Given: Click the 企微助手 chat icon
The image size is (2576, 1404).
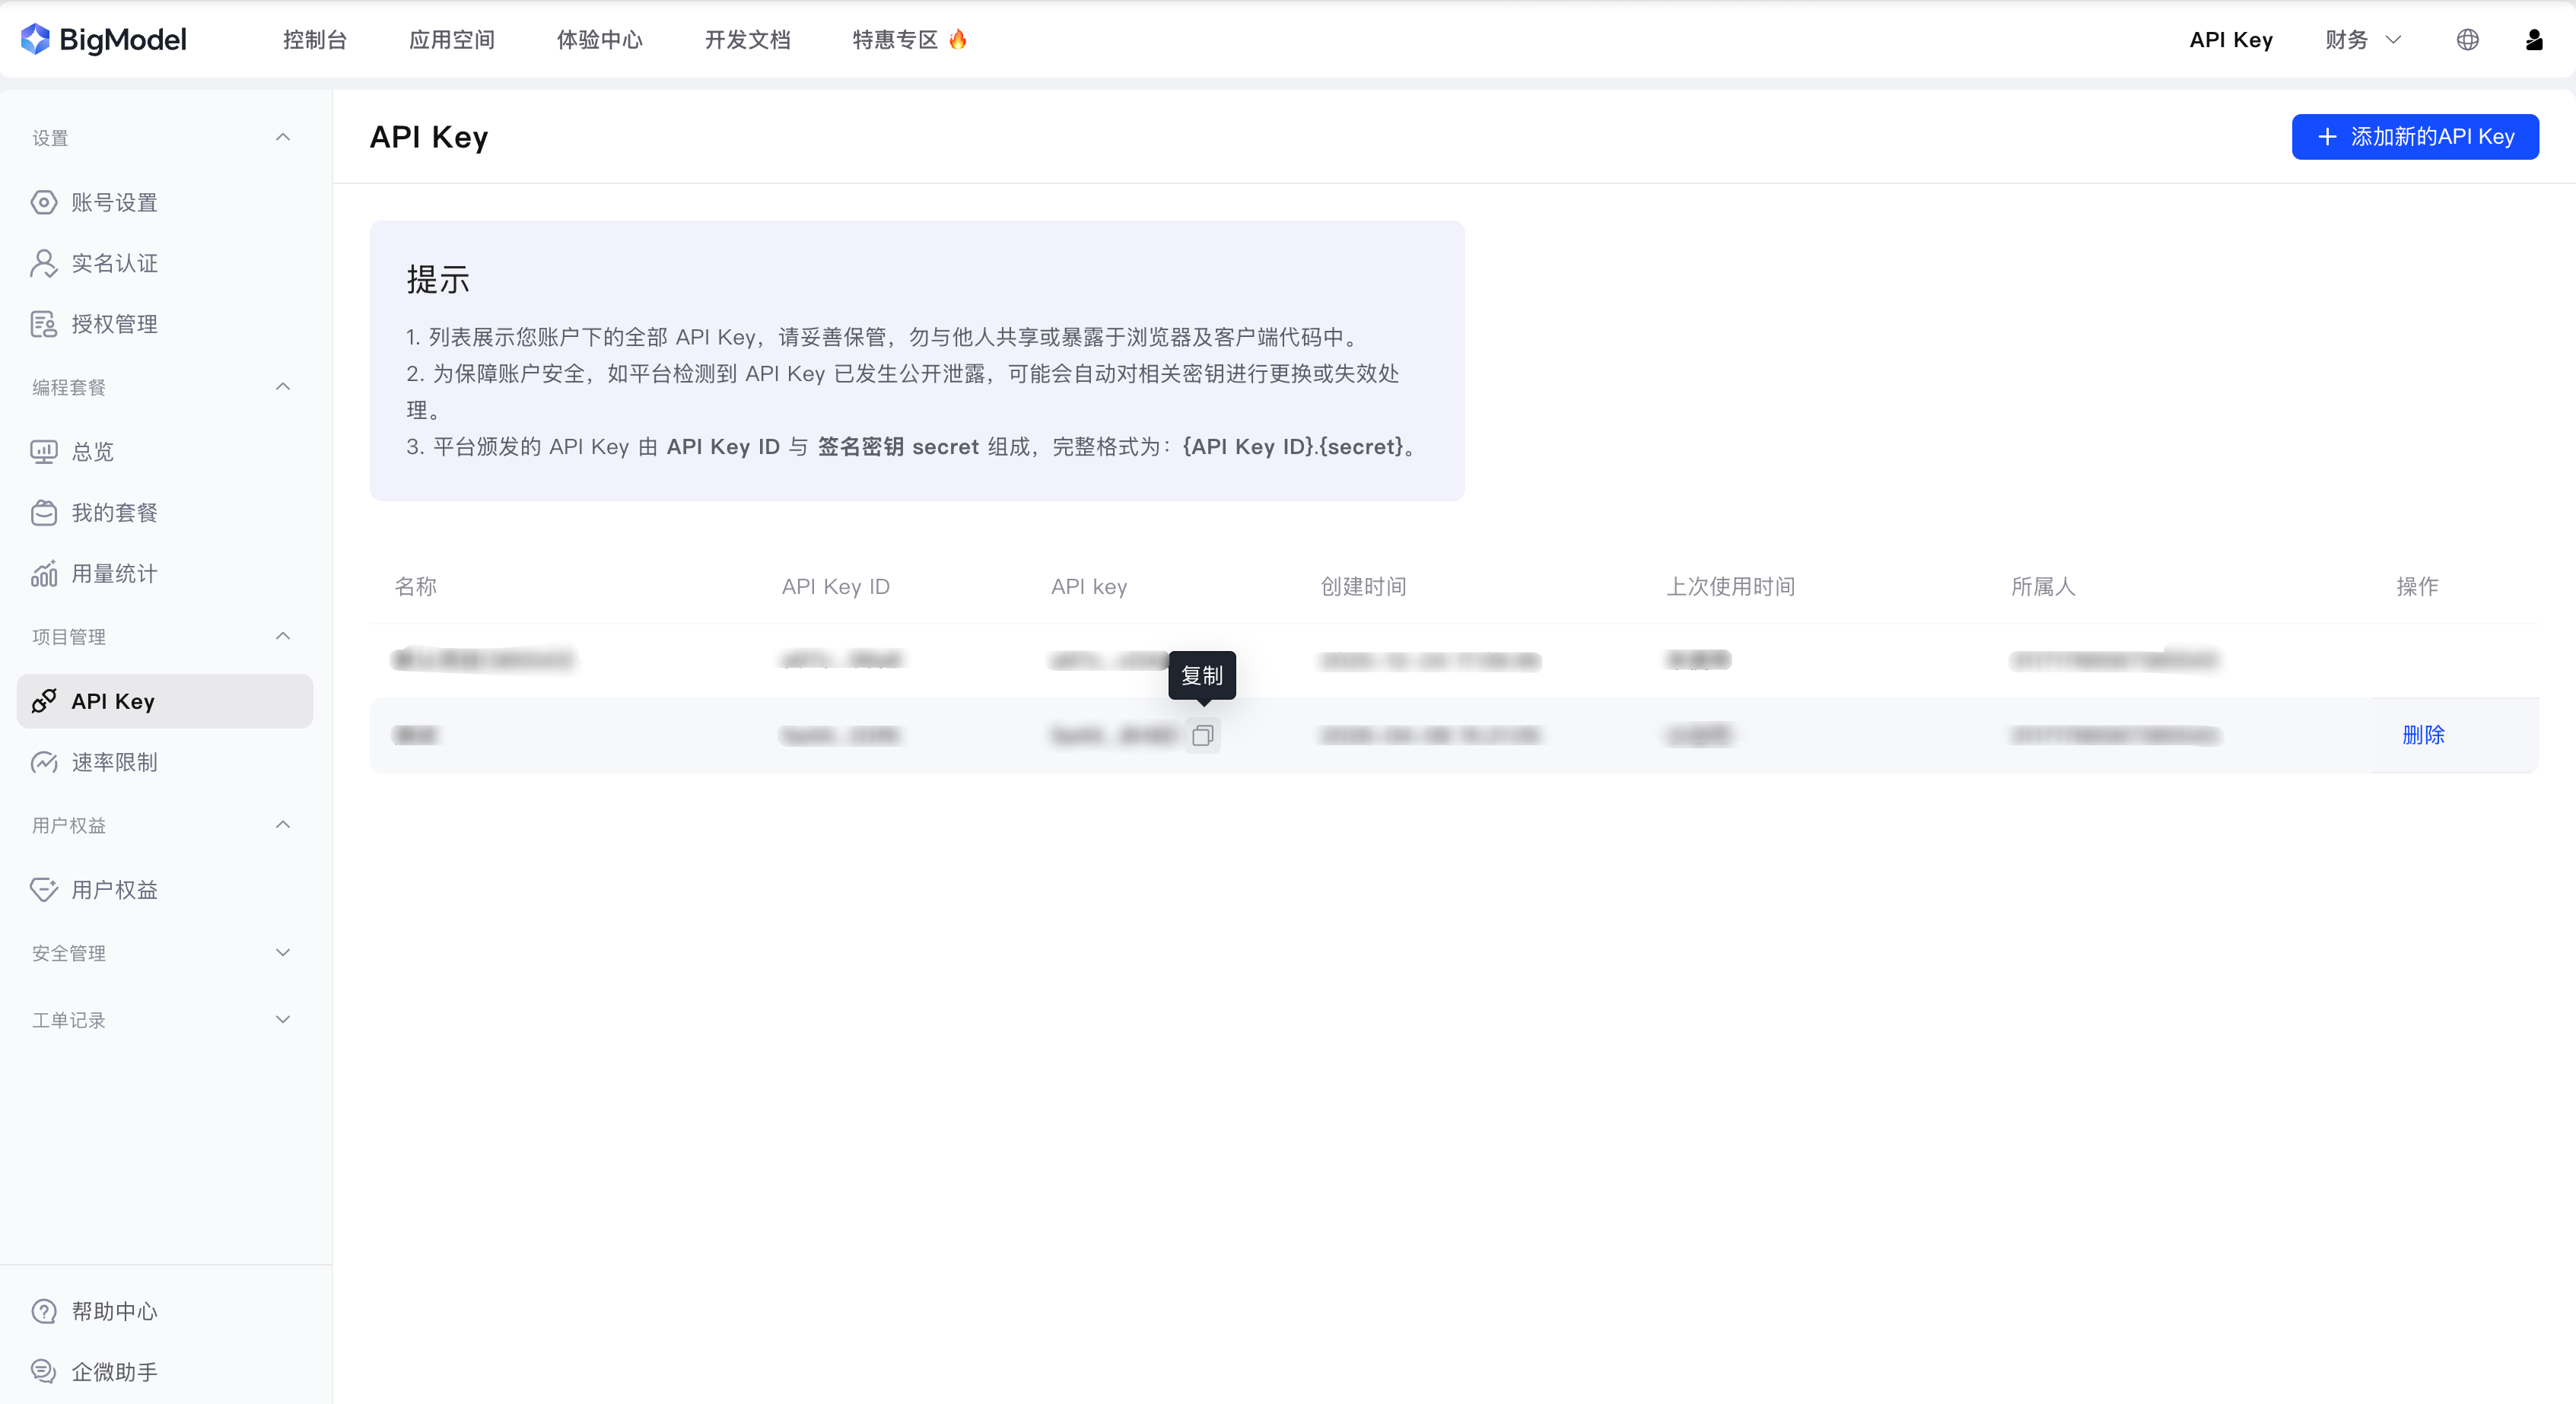Looking at the screenshot, I should 43,1371.
